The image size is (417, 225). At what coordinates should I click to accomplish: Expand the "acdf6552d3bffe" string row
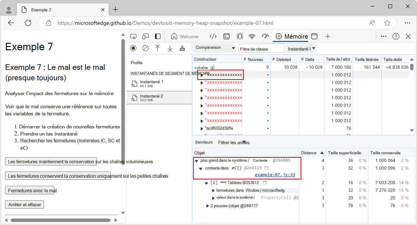[x=202, y=128]
